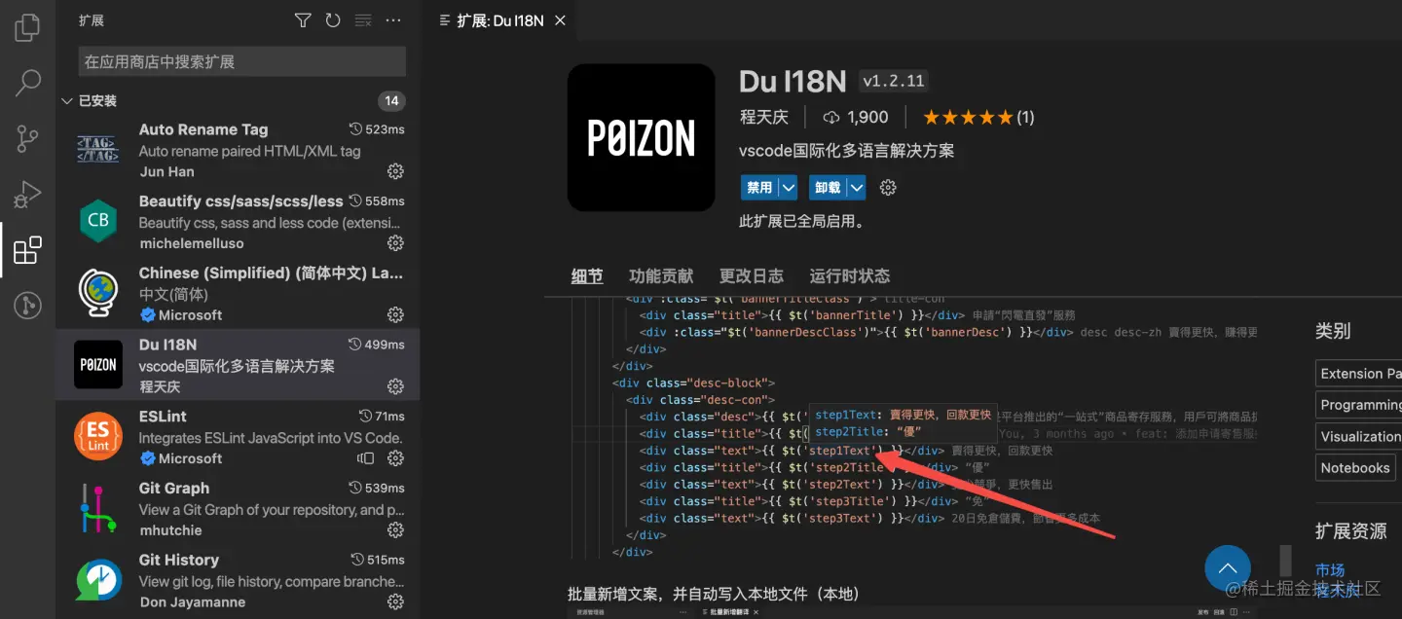Open the 市场 link under 扩展资源

1331,568
